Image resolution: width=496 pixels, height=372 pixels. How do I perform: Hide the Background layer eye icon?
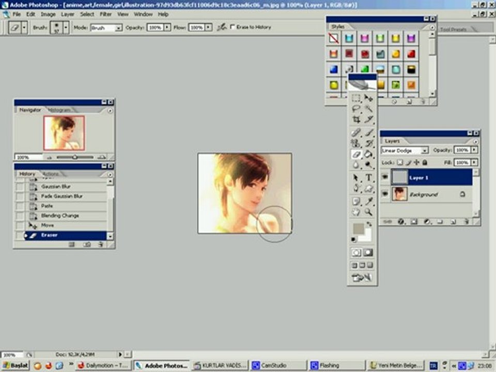[384, 194]
